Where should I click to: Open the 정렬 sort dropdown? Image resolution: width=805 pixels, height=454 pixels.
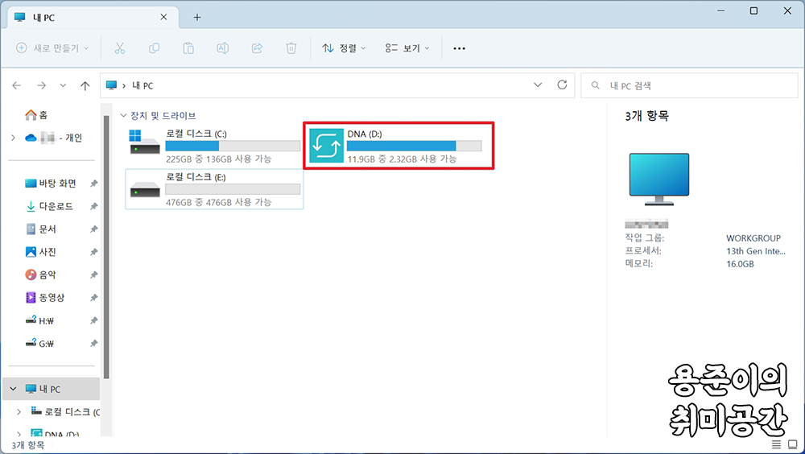pyautogui.click(x=344, y=48)
